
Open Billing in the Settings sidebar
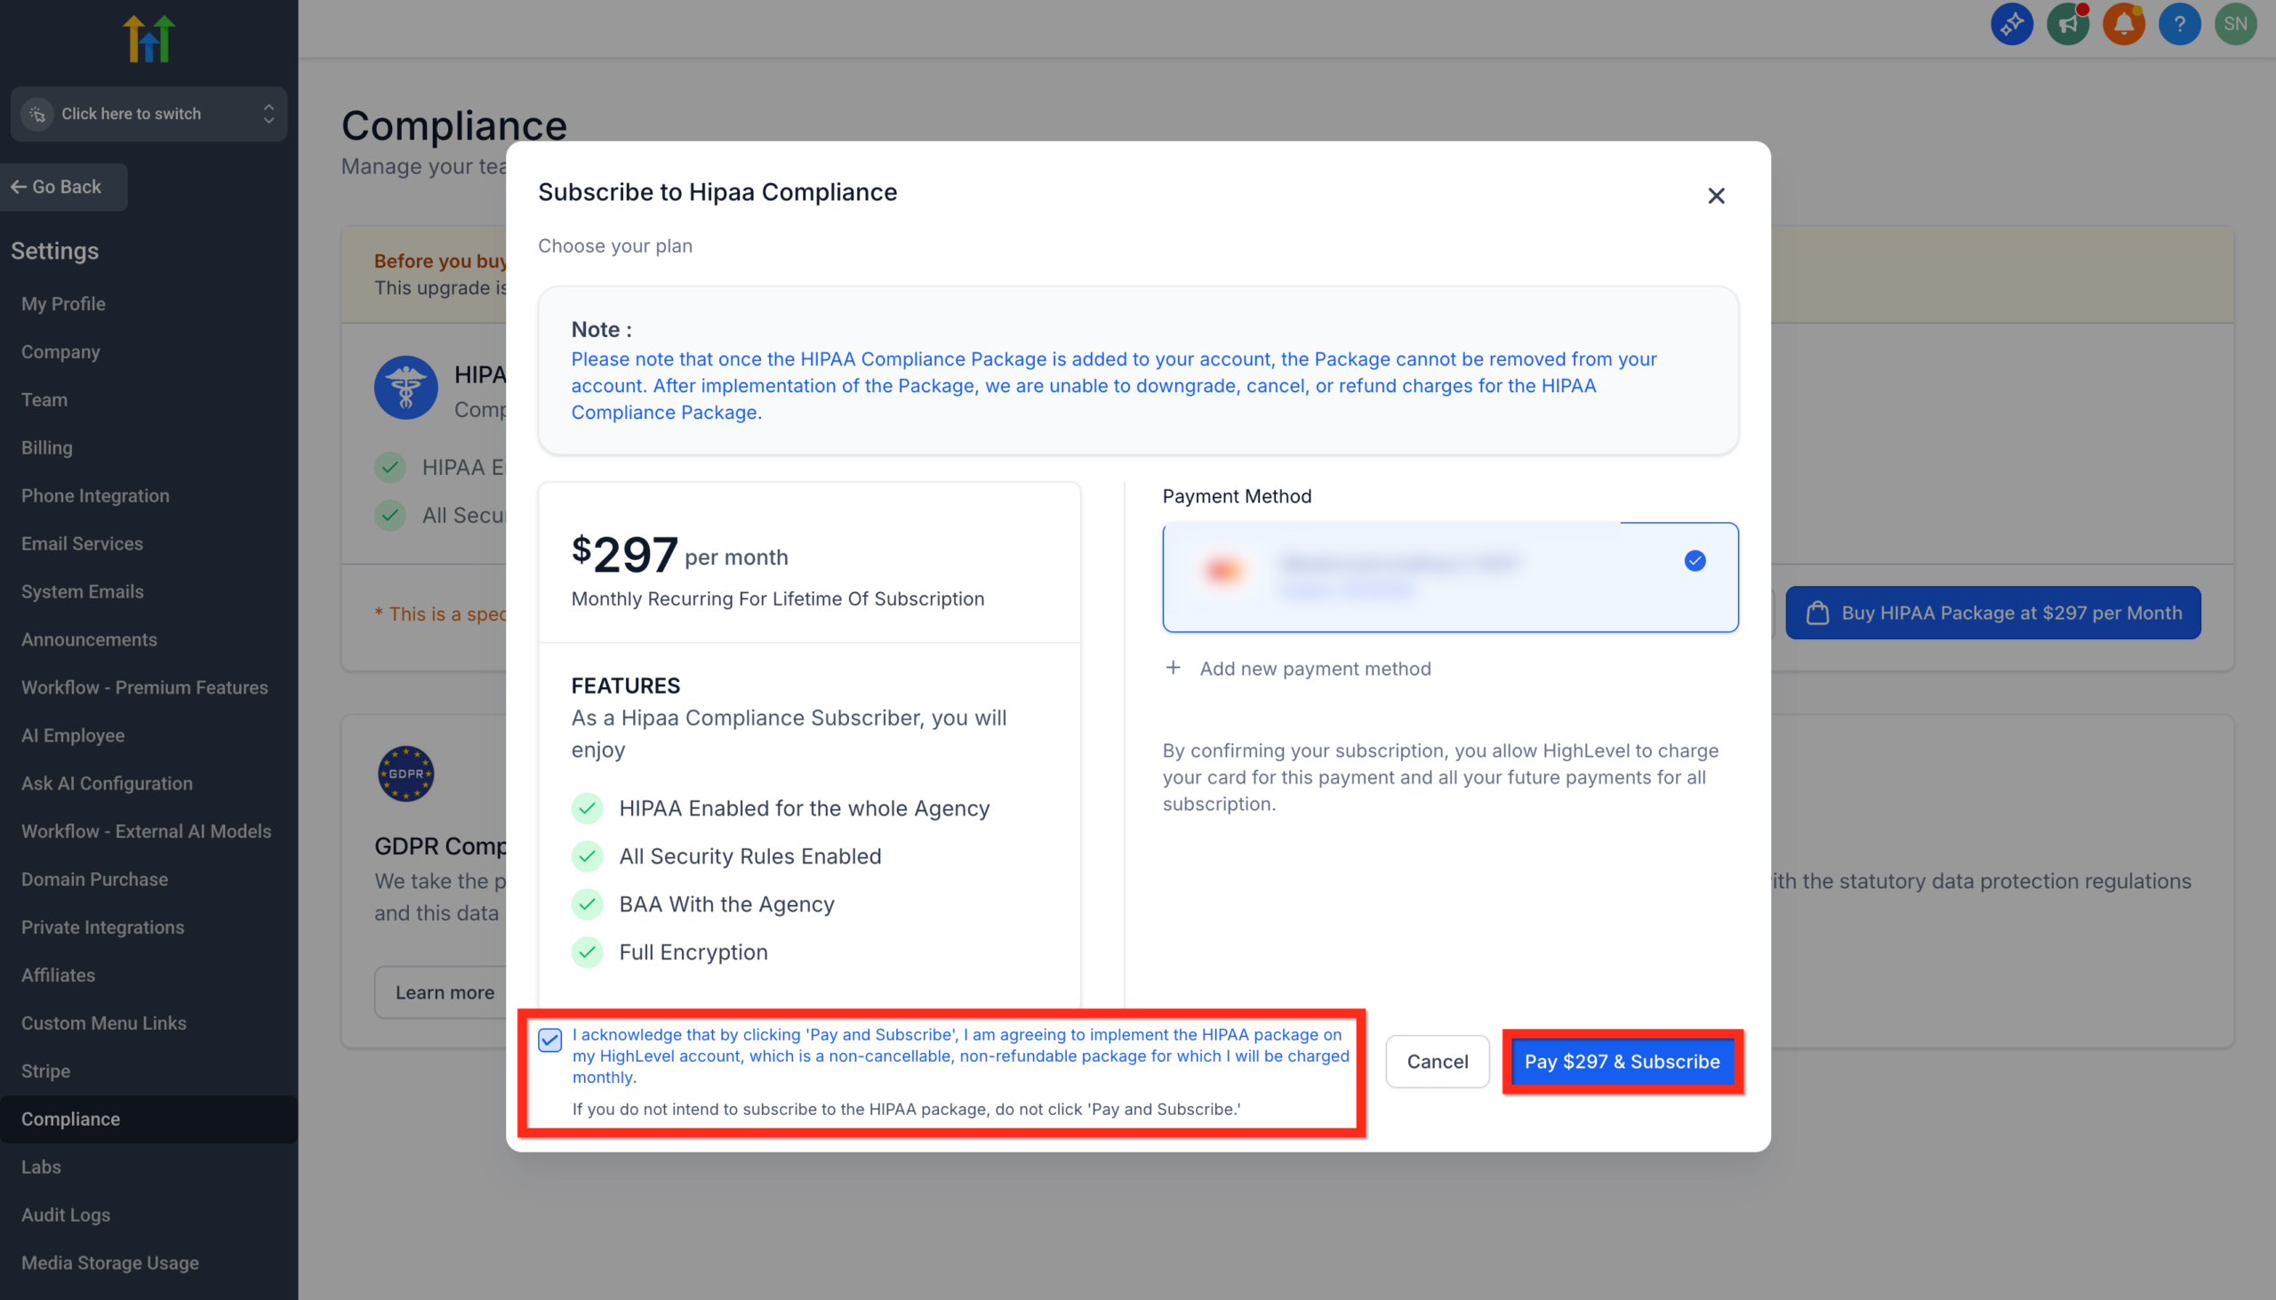point(46,447)
